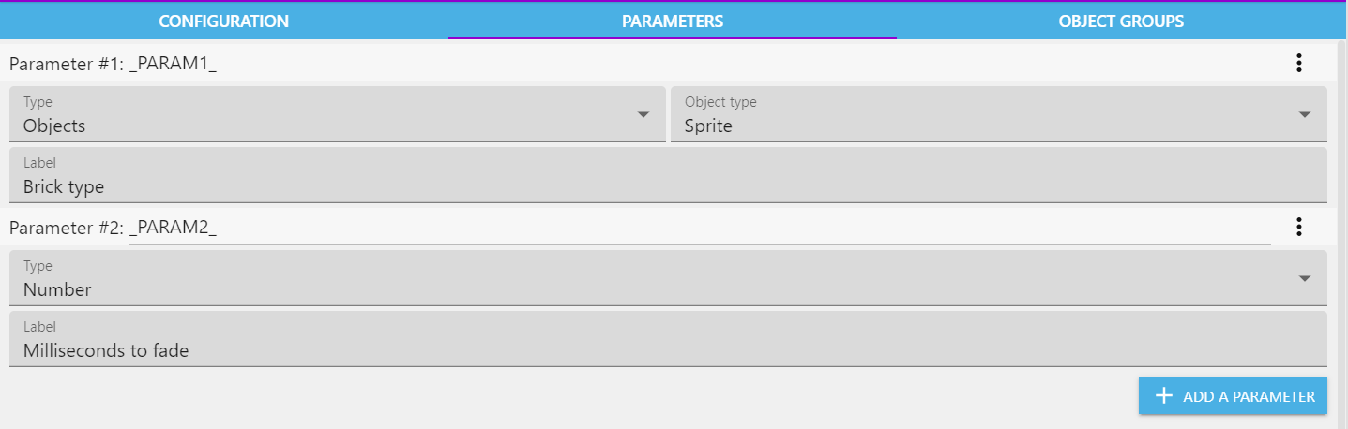
Task: Click arrow icon beside Sprite object type
Action: tap(1305, 114)
